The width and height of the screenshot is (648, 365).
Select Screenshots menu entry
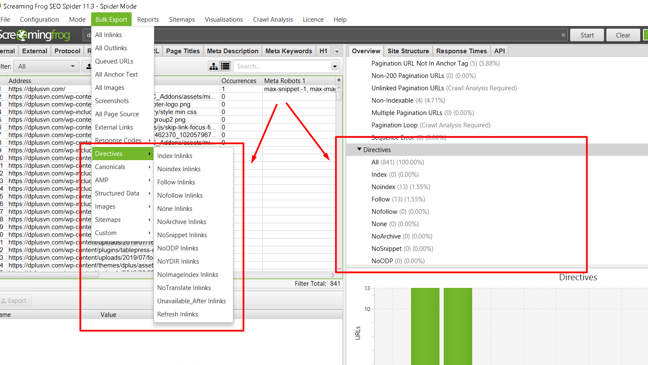tap(123, 101)
